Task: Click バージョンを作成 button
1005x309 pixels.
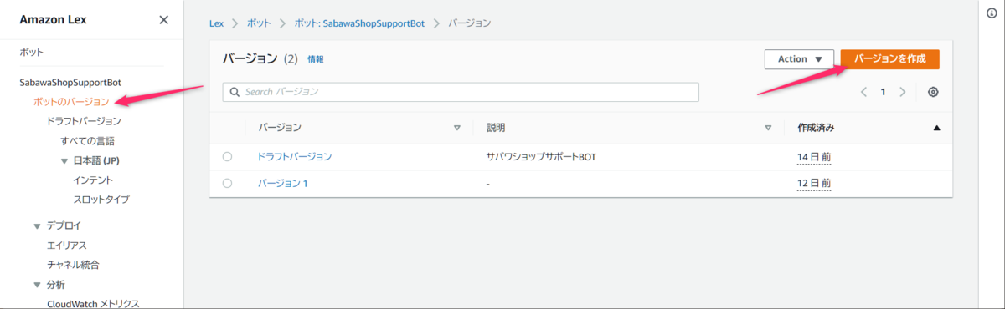Action: 890,59
